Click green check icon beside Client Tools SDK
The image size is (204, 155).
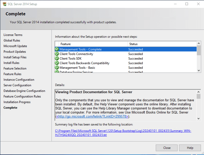coord(57,59)
